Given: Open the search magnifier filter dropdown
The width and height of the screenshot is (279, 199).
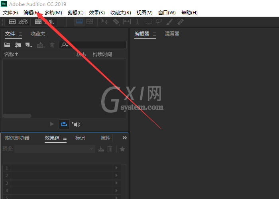Looking at the screenshot, I should coord(65,45).
